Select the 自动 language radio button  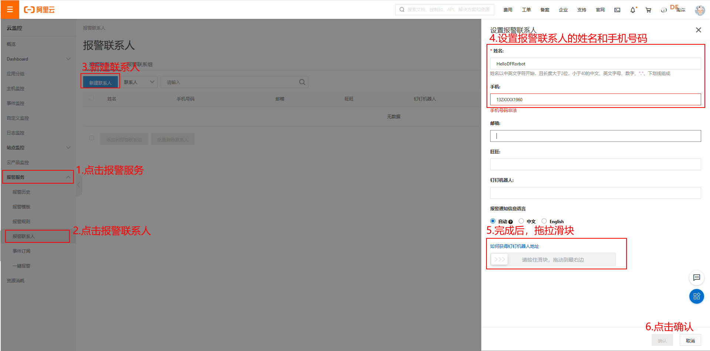[493, 221]
